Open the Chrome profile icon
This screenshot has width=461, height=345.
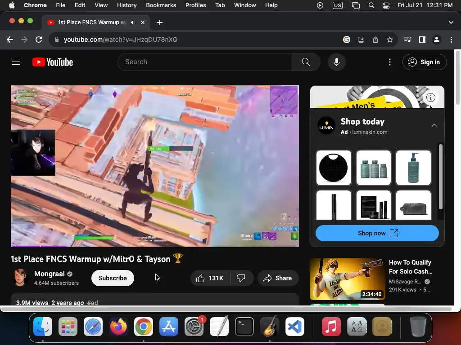coord(437,40)
